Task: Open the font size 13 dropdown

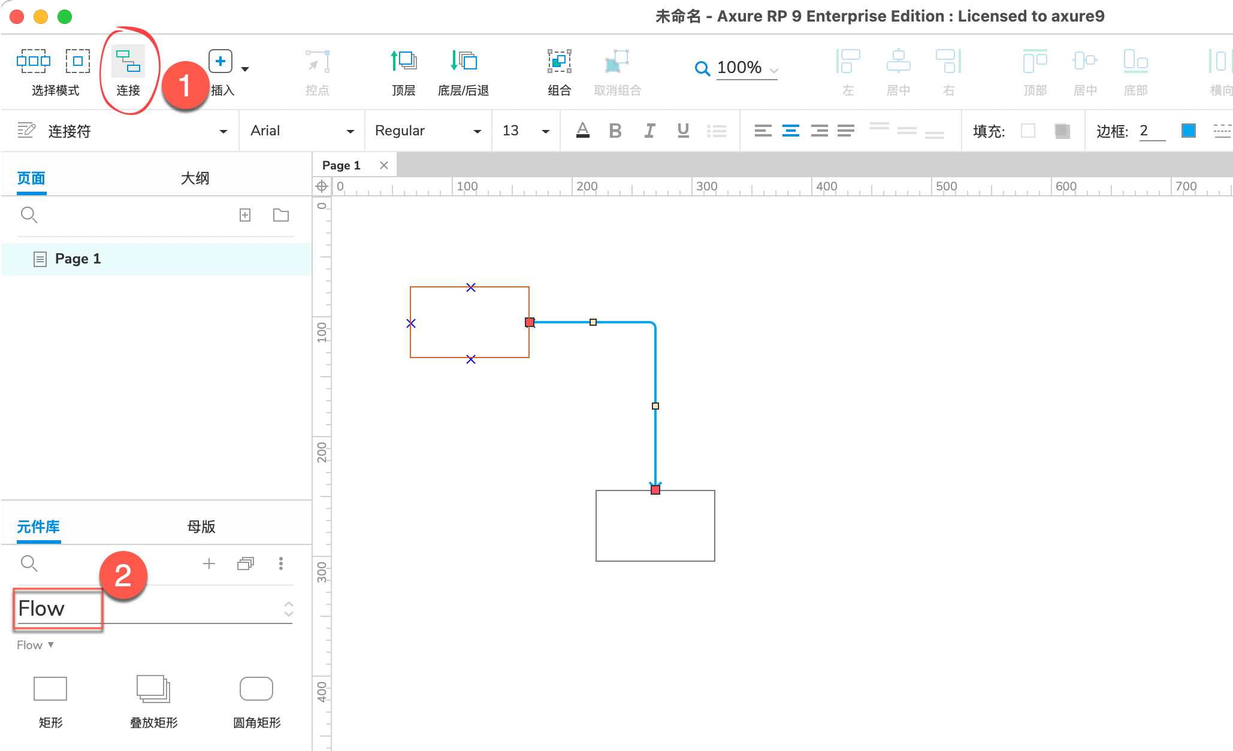Action: (x=546, y=131)
